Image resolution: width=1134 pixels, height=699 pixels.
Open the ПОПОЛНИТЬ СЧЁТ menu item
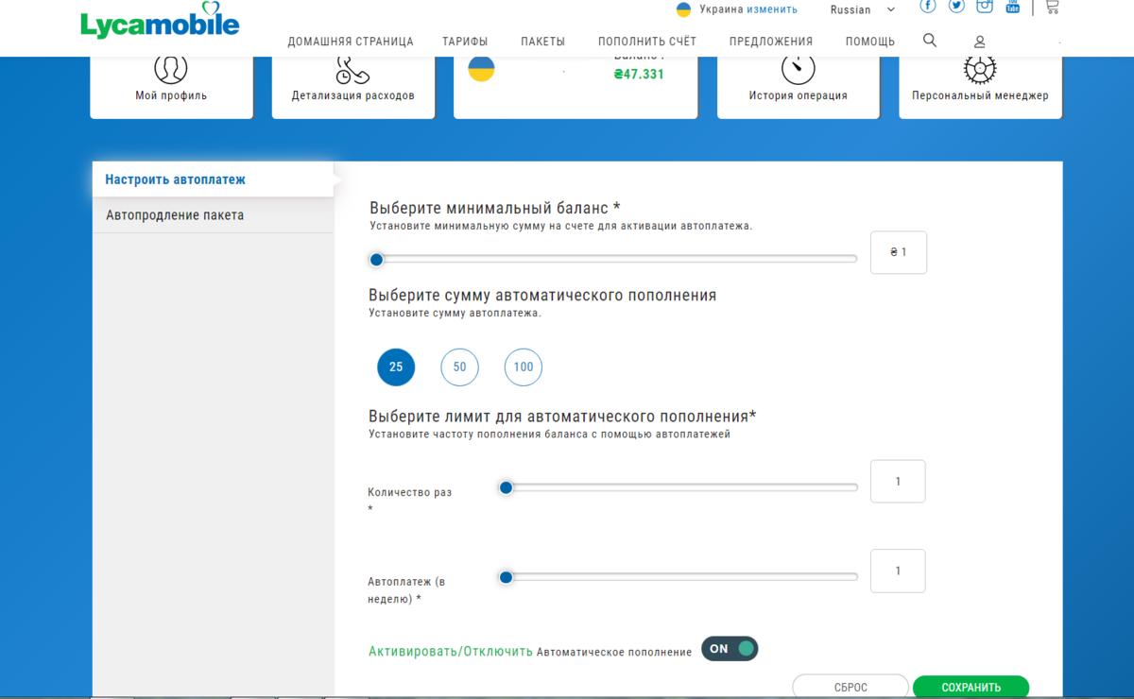647,42
